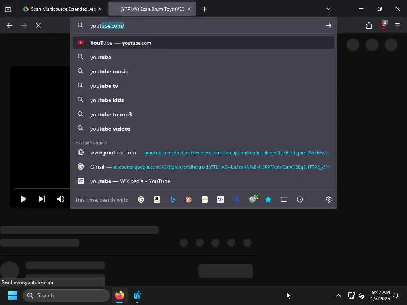Screen dimensions: 407x305
Task: Open uBlock Origin extension icon
Action: click(x=384, y=25)
